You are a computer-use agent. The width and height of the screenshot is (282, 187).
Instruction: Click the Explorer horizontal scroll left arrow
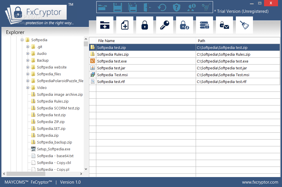click(4, 174)
